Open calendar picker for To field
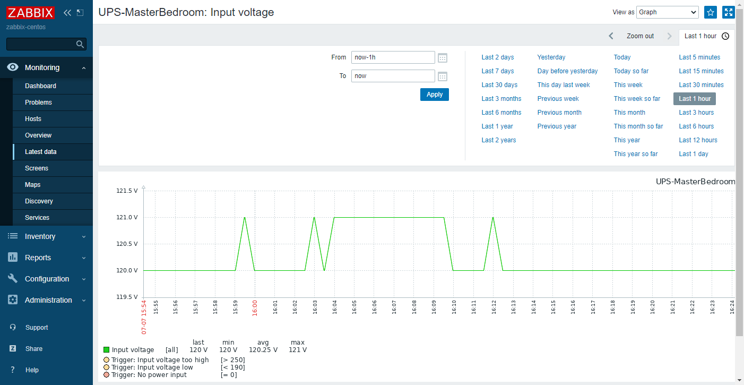The image size is (744, 385). [442, 75]
